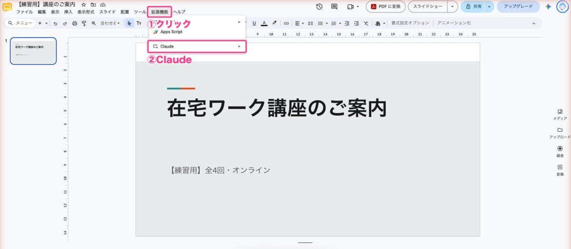This screenshot has width=571, height=249.
Task: Click the insert link icon
Action: click(x=286, y=23)
